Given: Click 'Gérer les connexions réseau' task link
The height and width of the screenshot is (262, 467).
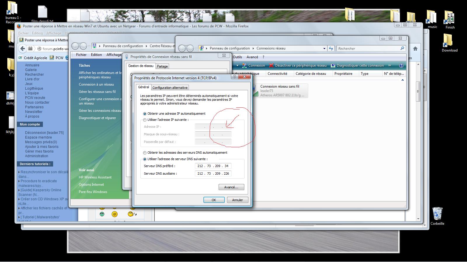Looking at the screenshot, I should (100, 111).
